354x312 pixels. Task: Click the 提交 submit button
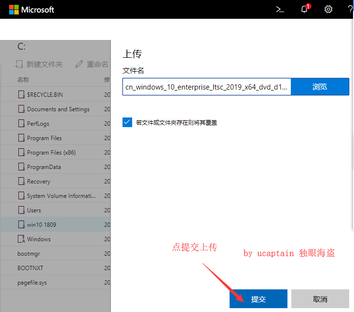coord(259,299)
